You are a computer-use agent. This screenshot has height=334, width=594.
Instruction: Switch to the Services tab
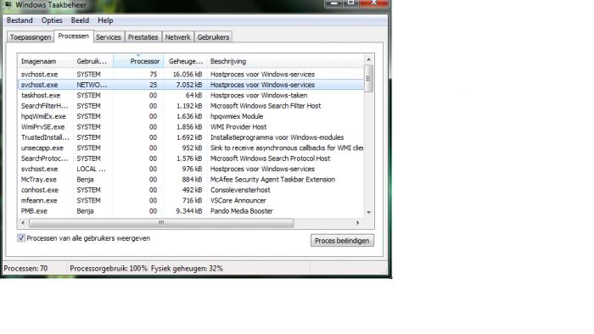coord(109,37)
